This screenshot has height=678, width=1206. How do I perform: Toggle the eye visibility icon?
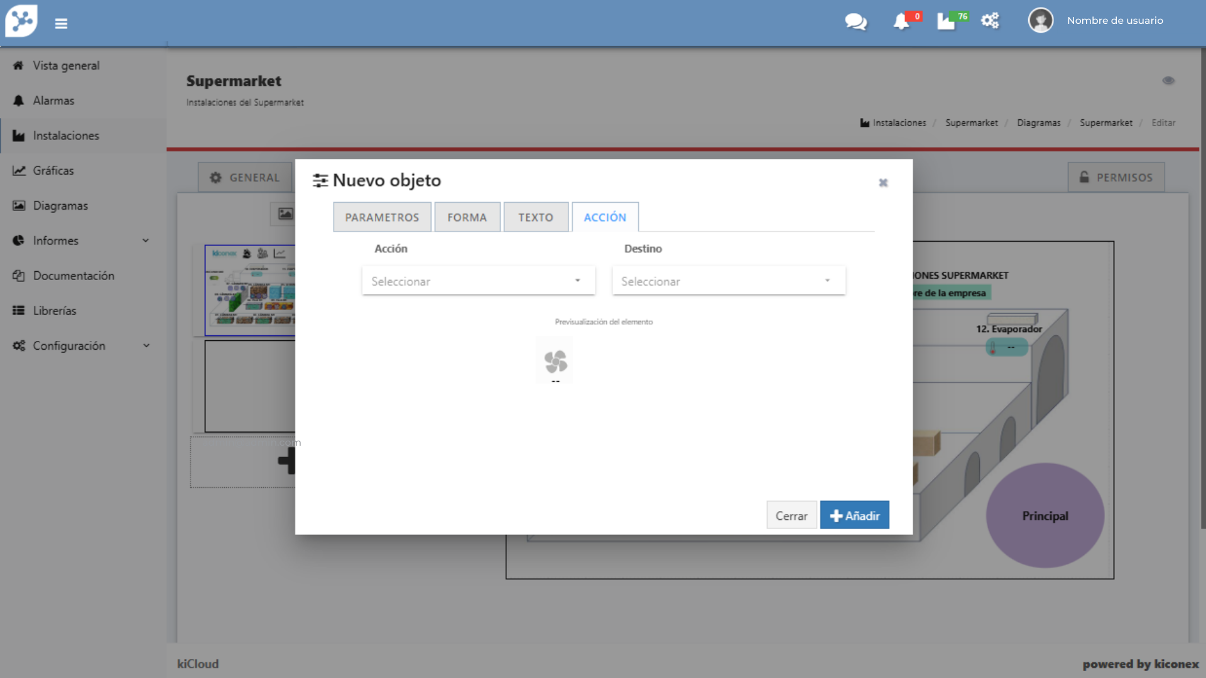(x=1168, y=80)
